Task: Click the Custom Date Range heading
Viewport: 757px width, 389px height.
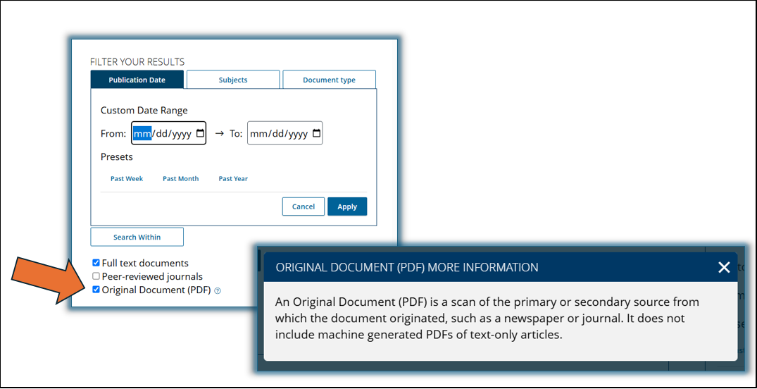Action: pos(144,111)
